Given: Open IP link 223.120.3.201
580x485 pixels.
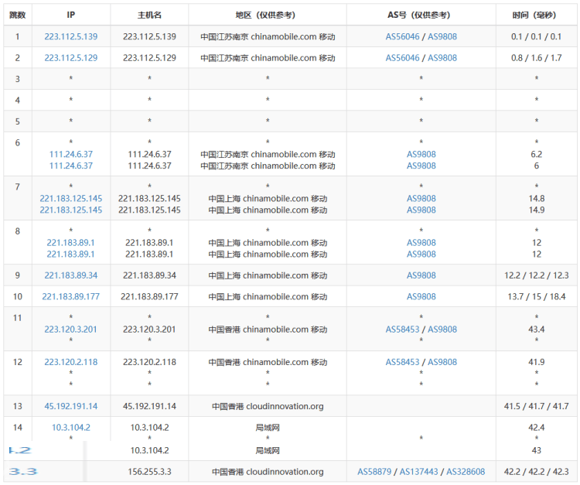Looking at the screenshot, I should point(71,330).
